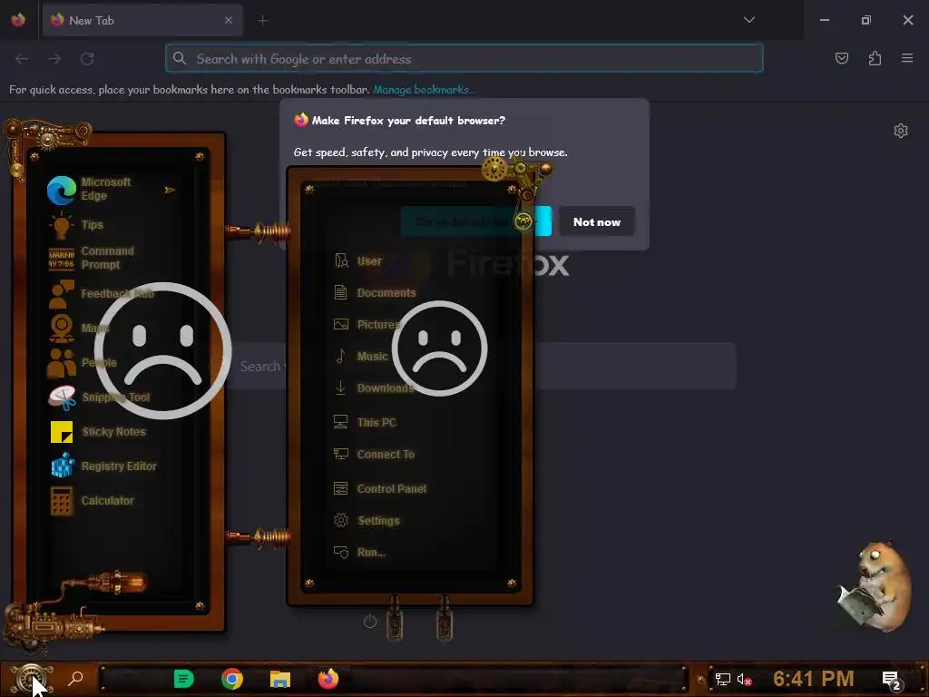Click the hamster desktop gadget

click(x=874, y=587)
